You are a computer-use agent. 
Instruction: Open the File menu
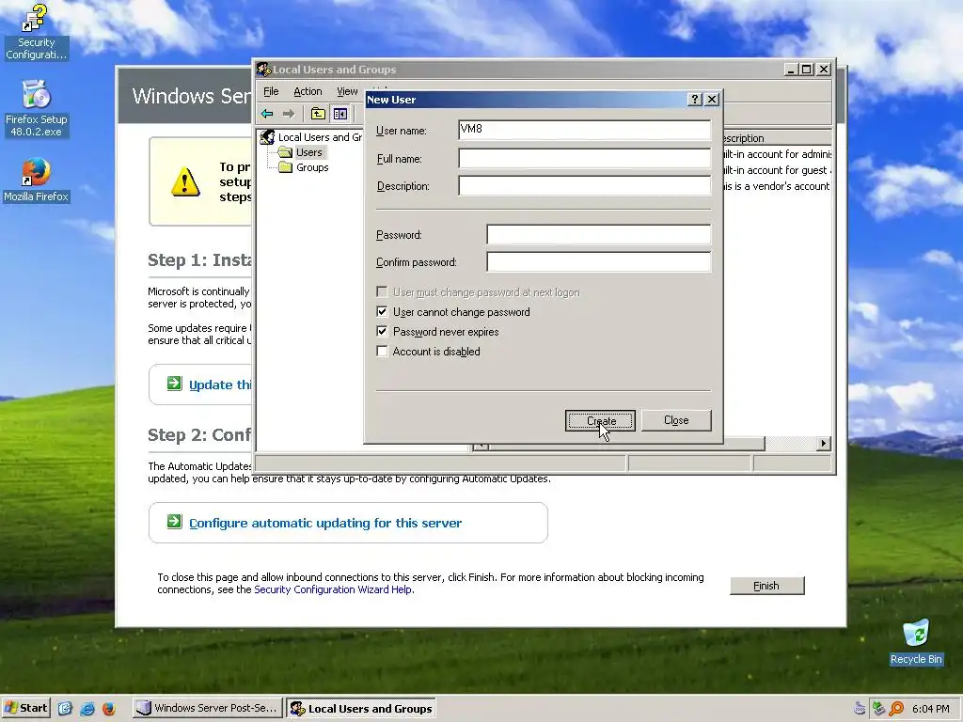[x=271, y=91]
